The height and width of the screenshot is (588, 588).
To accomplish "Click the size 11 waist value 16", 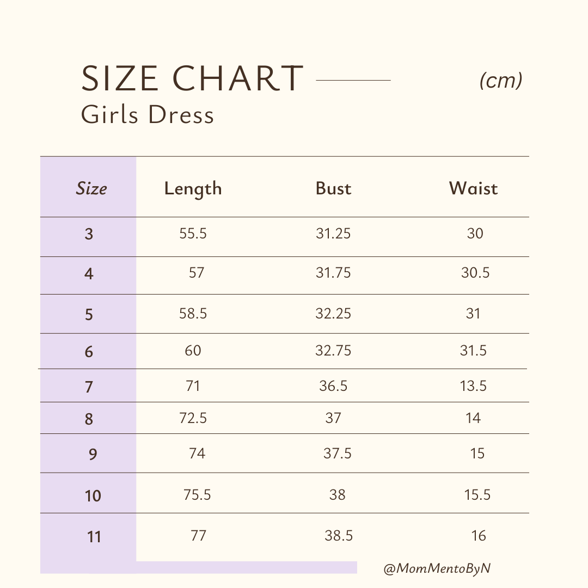I will pyautogui.click(x=478, y=536).
